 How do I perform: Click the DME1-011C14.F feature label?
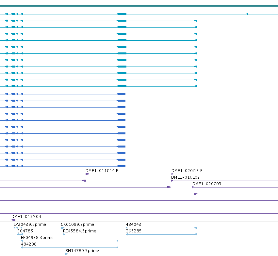(102, 171)
